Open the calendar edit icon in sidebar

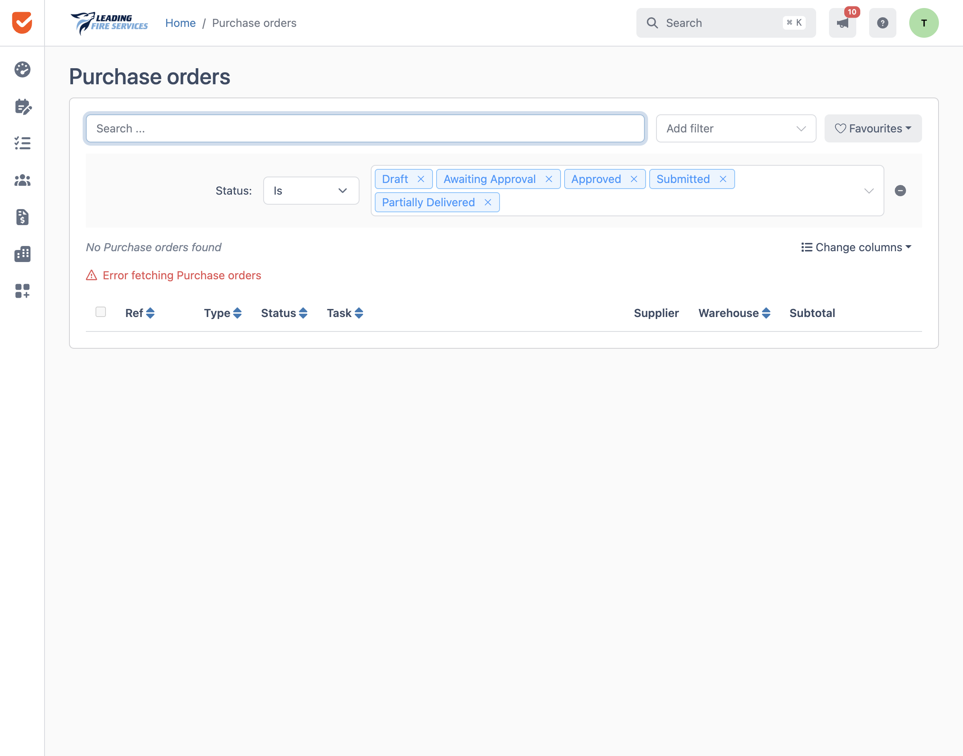click(x=22, y=106)
